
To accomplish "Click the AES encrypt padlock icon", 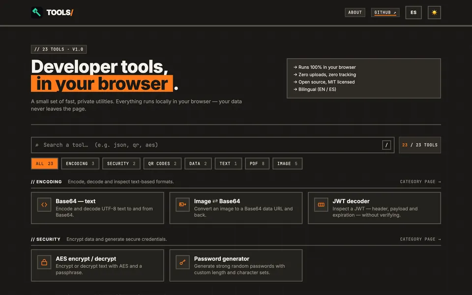I will coord(44,262).
